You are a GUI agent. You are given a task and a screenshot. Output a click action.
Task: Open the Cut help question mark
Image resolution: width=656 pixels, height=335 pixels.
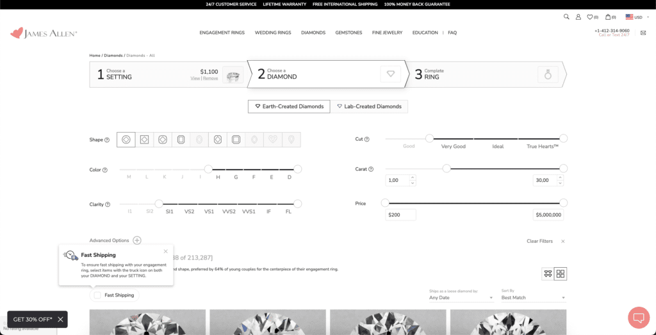[x=367, y=139]
